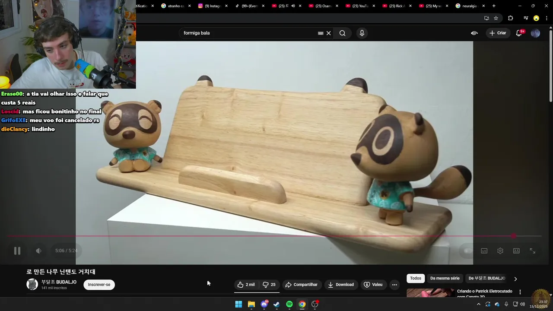Subscribe with Inscrever-se button
Screen dimensions: 553x311
[99, 285]
